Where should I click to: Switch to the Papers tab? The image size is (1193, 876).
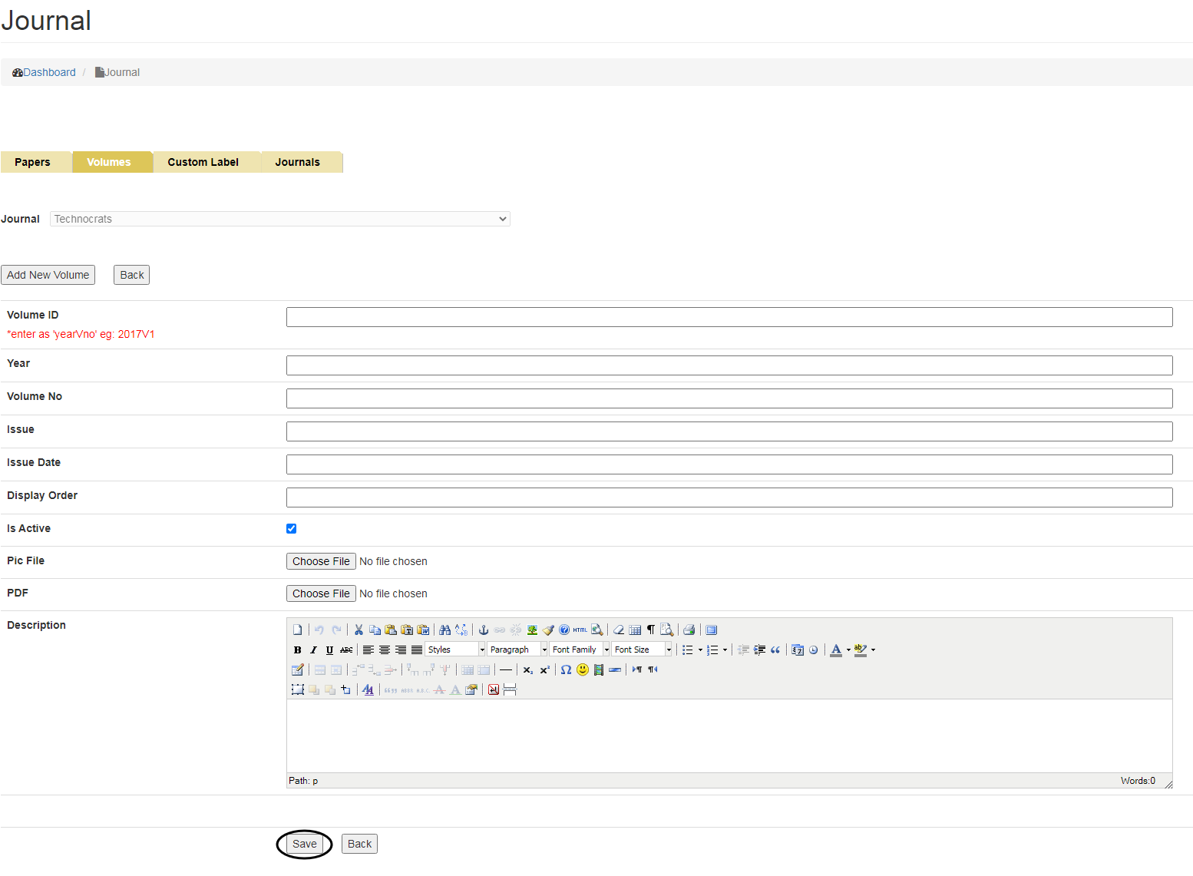tap(32, 163)
